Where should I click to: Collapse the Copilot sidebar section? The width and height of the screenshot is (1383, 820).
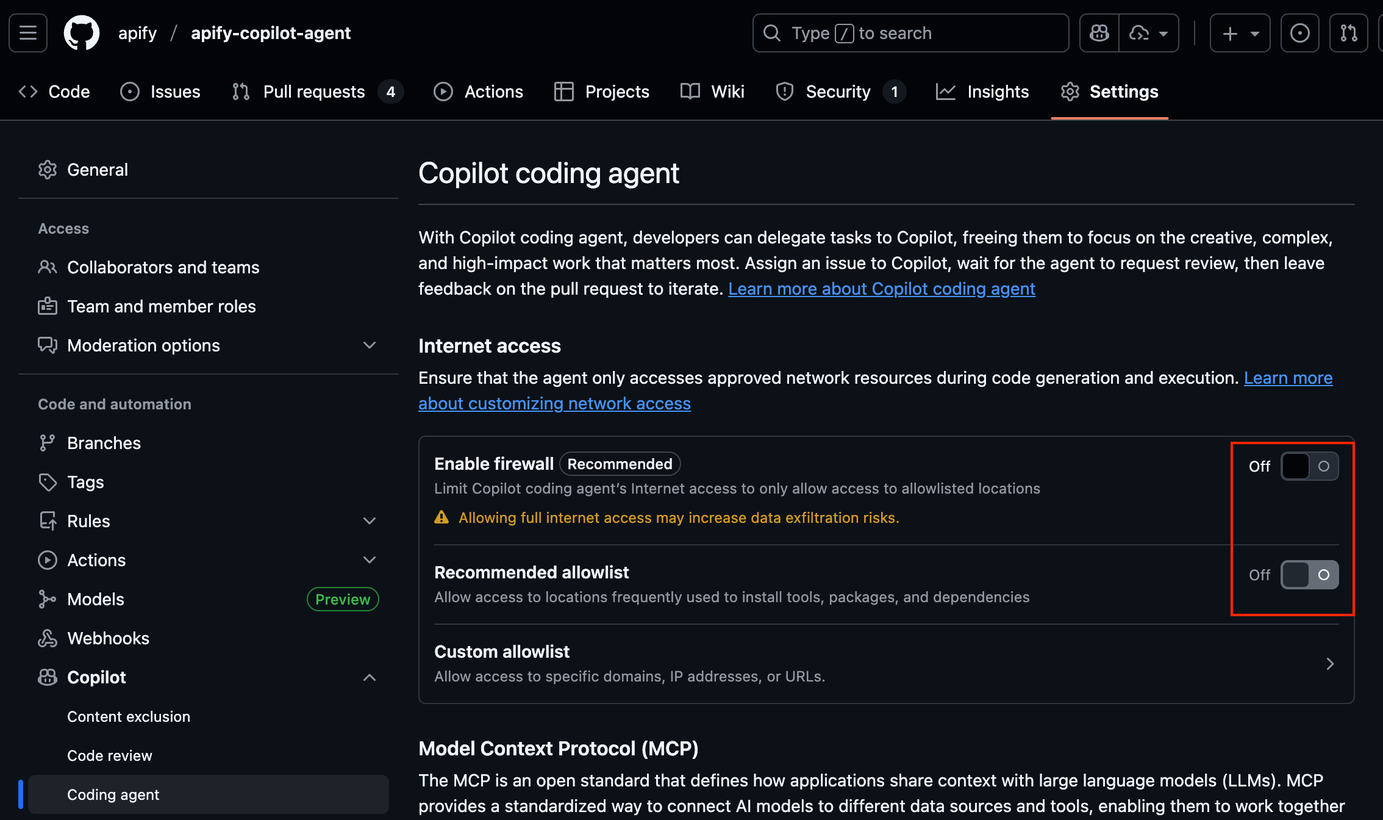coord(369,677)
